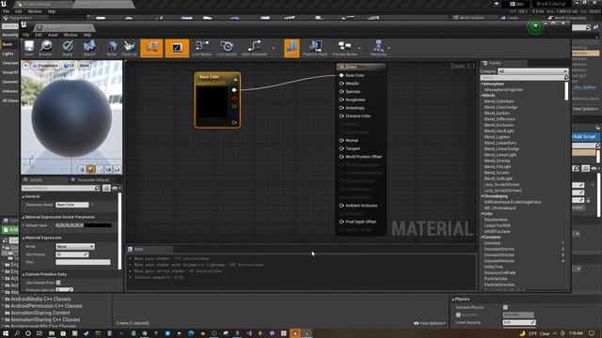Open Details view options eye dropdown
Image resolution: width=602 pixels, height=338 pixels.
(116, 188)
